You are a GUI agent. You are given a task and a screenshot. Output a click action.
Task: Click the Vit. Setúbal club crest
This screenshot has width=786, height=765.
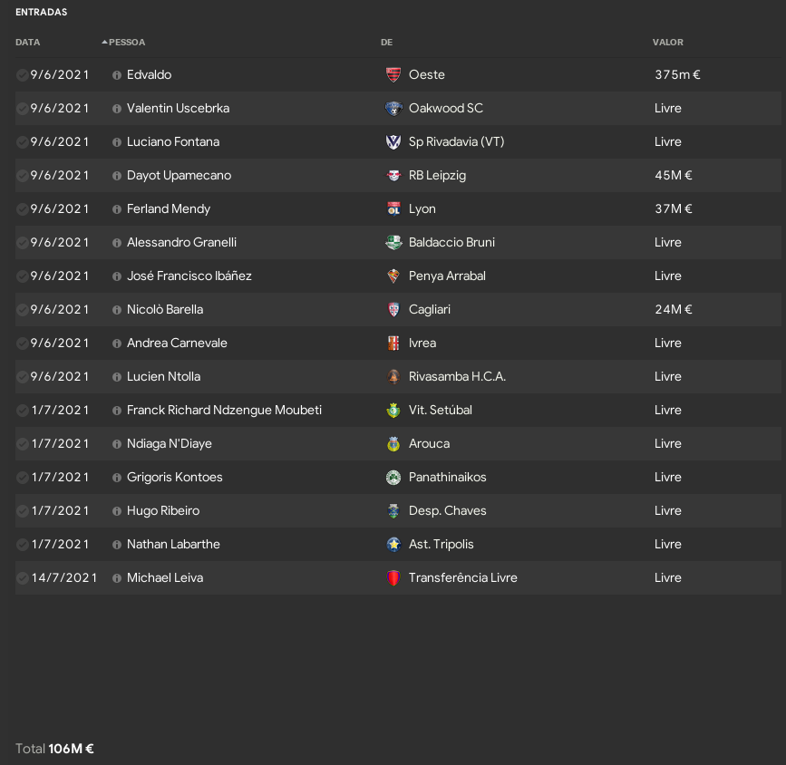(x=393, y=410)
